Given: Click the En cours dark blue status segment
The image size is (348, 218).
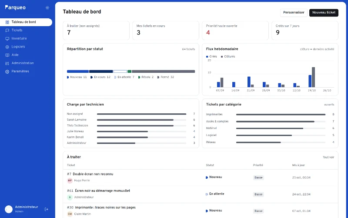Looking at the screenshot, I should (x=101, y=72).
